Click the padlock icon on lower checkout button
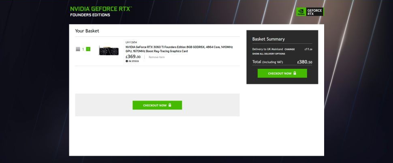Viewport: 393px width, 163px height. click(170, 105)
